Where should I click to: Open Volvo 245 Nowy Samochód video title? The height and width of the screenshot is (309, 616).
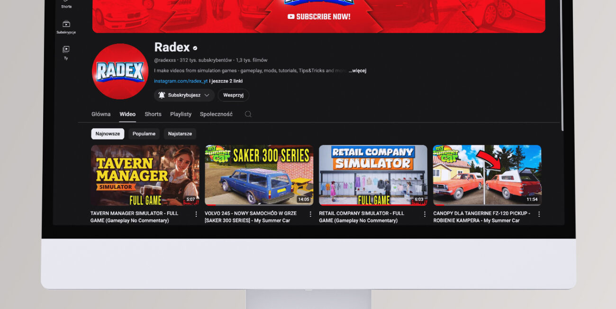tap(251, 217)
